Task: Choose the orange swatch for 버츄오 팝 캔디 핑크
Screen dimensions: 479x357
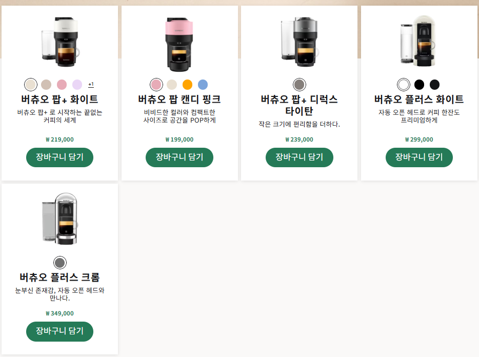Action: [x=187, y=85]
